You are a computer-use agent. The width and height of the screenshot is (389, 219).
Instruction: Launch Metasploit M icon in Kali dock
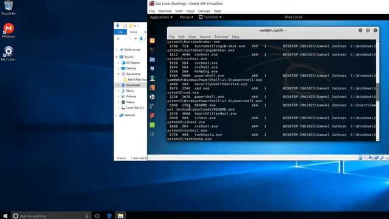coord(153,69)
